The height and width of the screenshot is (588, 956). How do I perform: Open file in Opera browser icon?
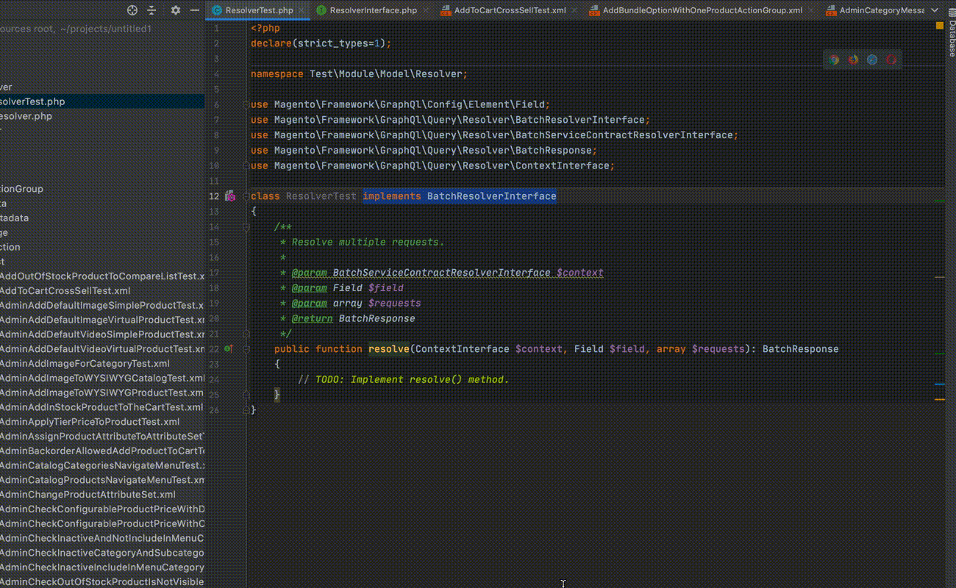pyautogui.click(x=891, y=60)
